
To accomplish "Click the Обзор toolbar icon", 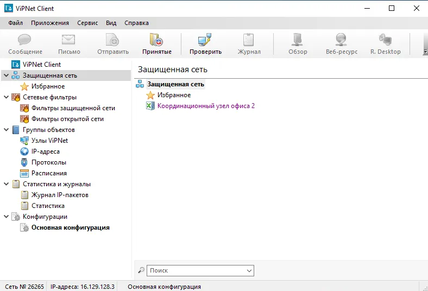I will point(297,40).
